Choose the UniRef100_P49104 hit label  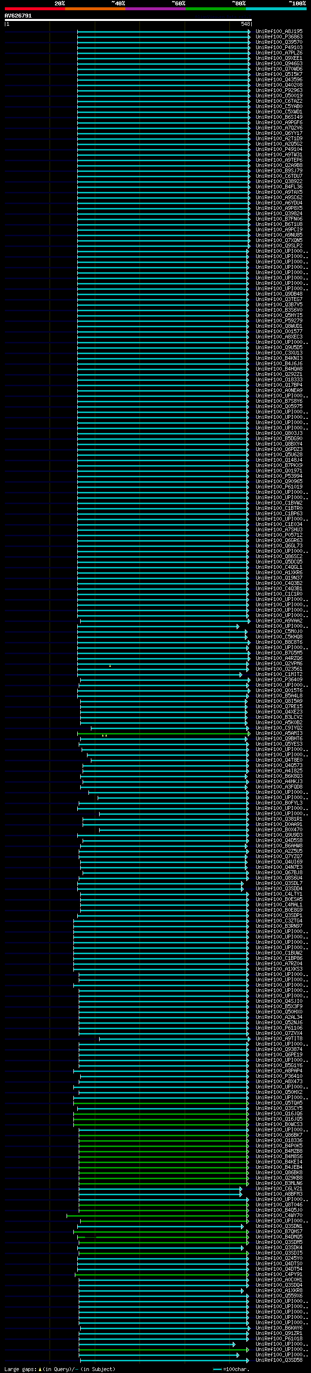coord(279,149)
